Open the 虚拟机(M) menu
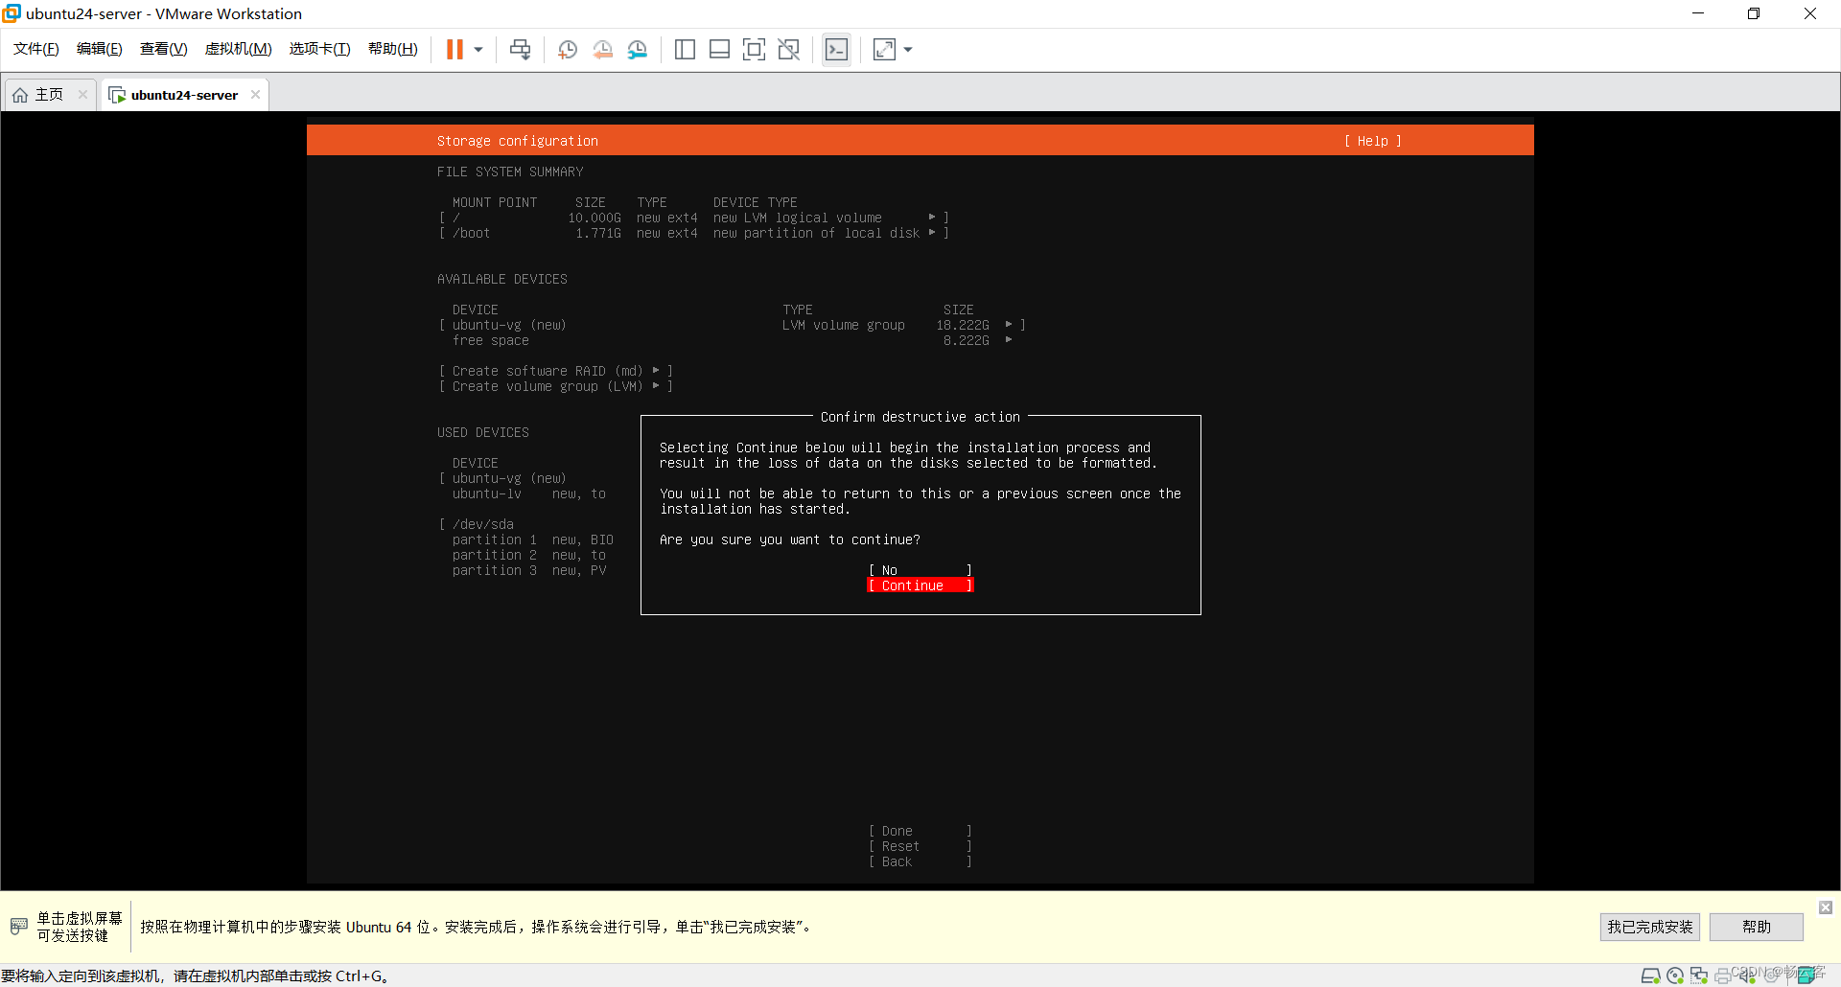 point(238,49)
